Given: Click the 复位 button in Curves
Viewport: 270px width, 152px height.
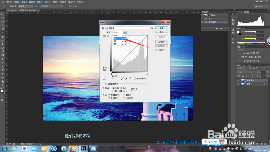Looking at the screenshot, I should (162, 32).
